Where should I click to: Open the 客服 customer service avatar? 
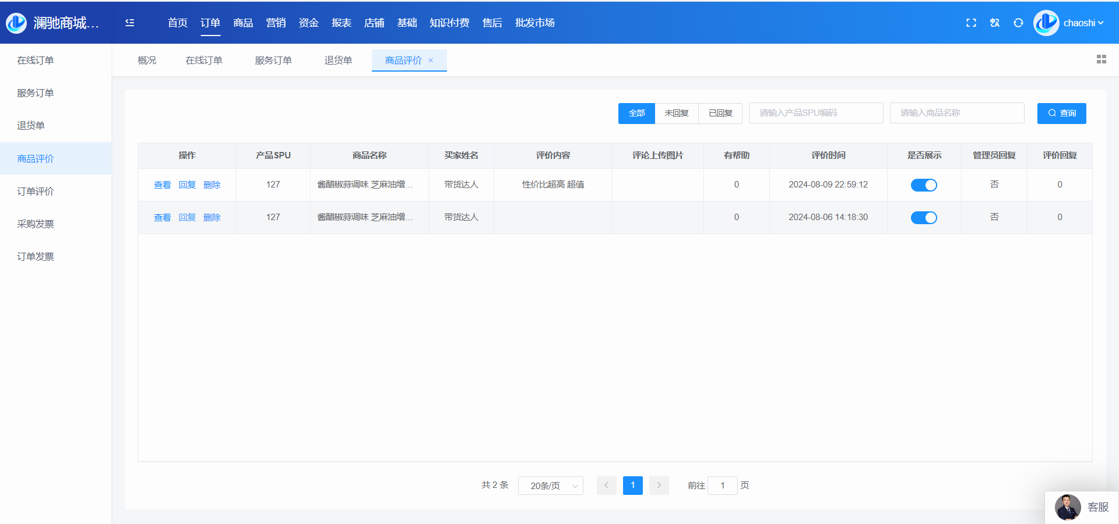1068,507
